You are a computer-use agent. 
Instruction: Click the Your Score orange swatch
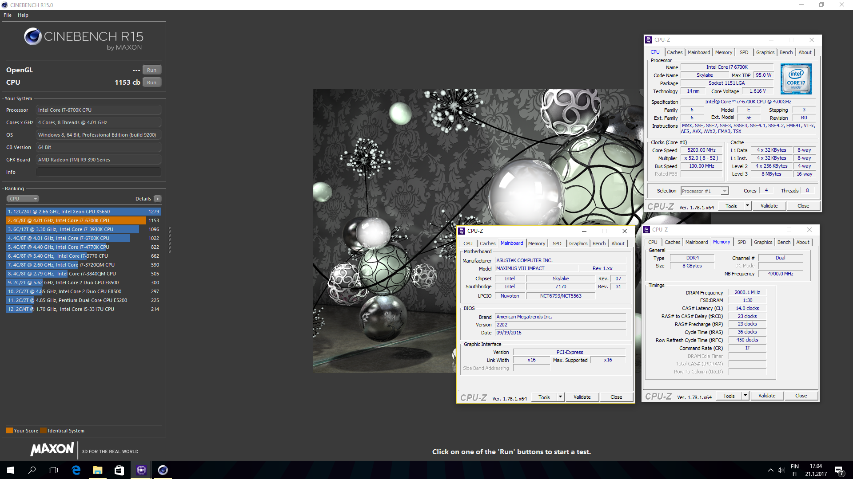point(9,431)
